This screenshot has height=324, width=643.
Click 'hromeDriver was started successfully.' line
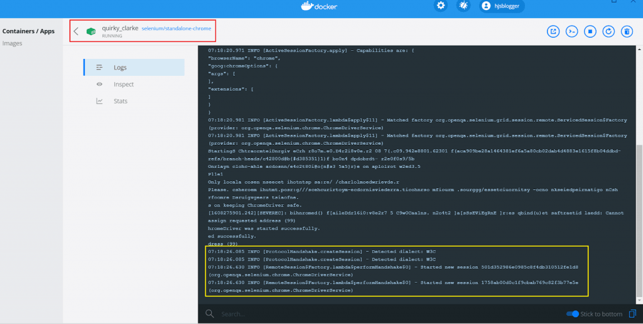coord(264,229)
